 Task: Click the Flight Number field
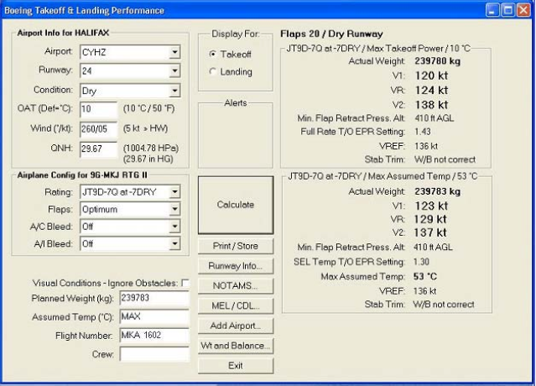154,335
